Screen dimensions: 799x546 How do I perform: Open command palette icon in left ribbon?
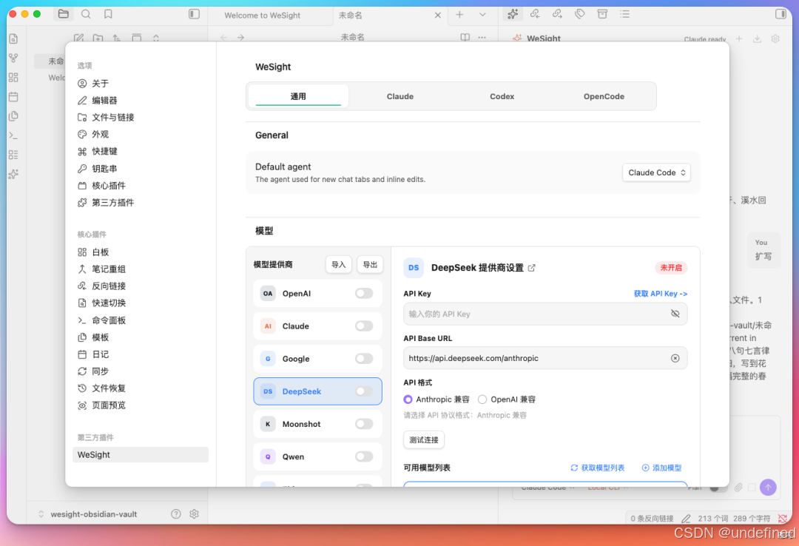pyautogui.click(x=14, y=135)
